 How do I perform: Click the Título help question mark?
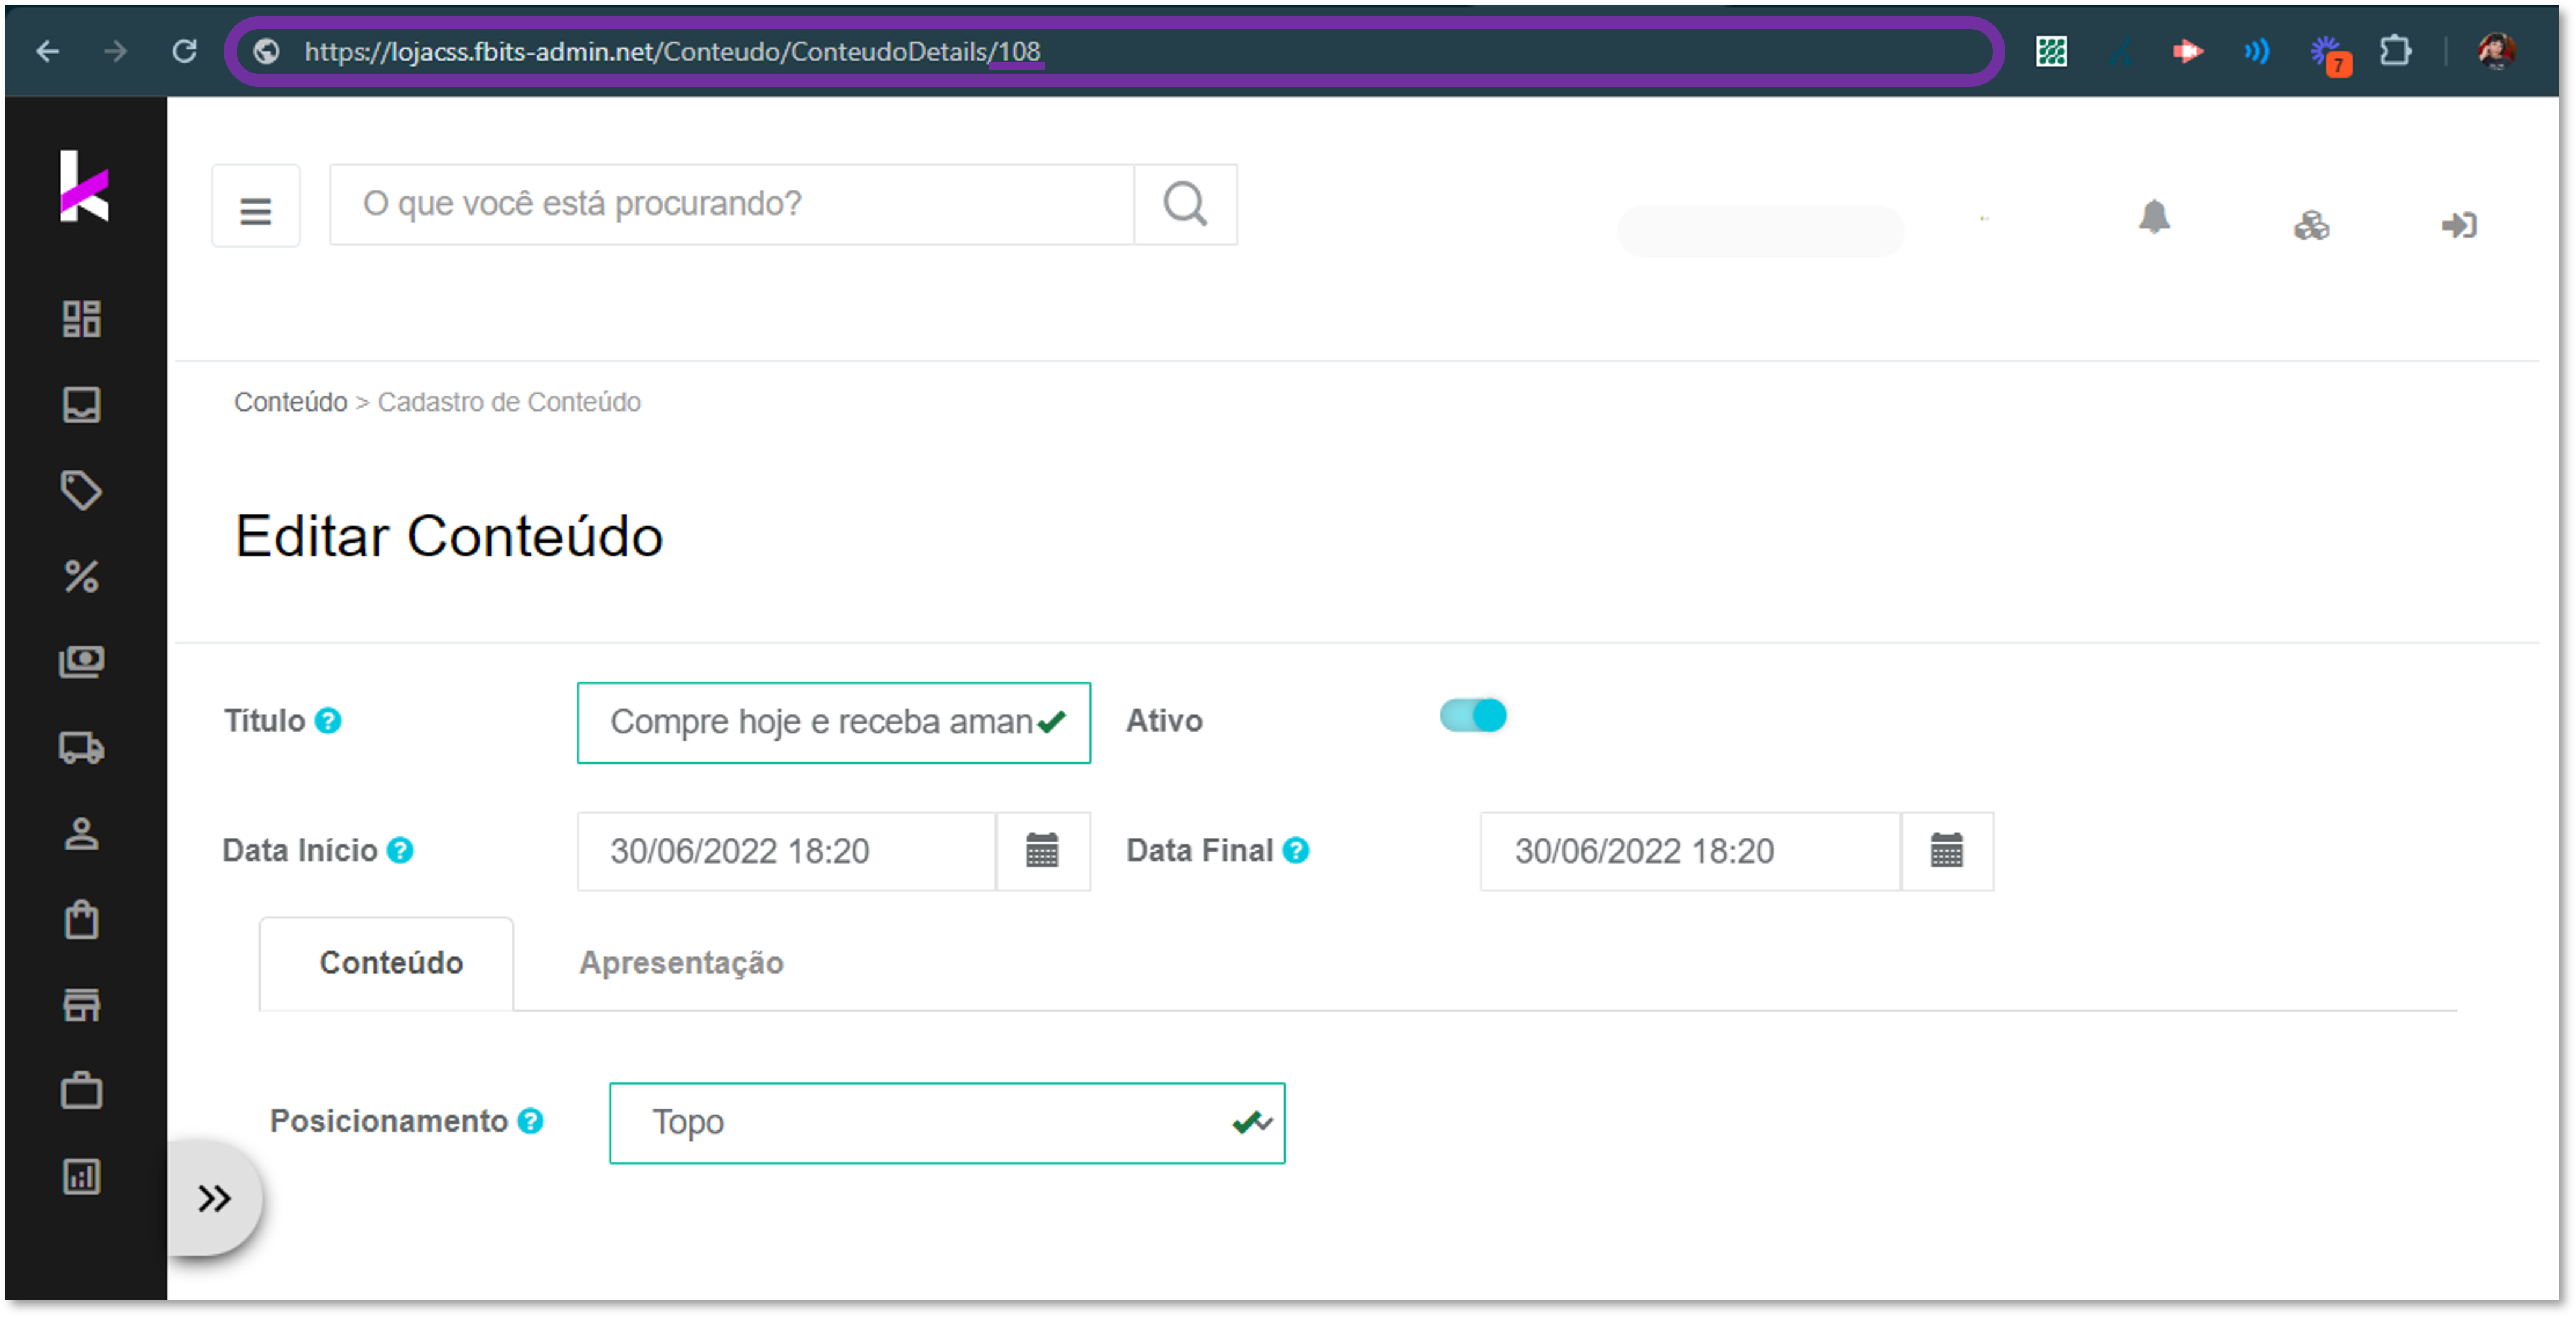328,721
